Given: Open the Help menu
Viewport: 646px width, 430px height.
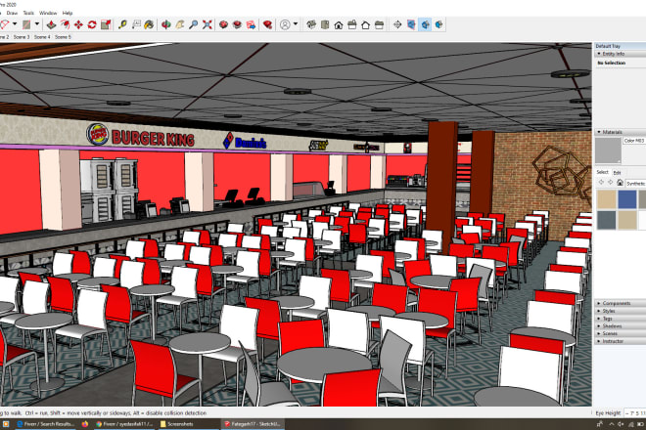Looking at the screenshot, I should [x=68, y=13].
